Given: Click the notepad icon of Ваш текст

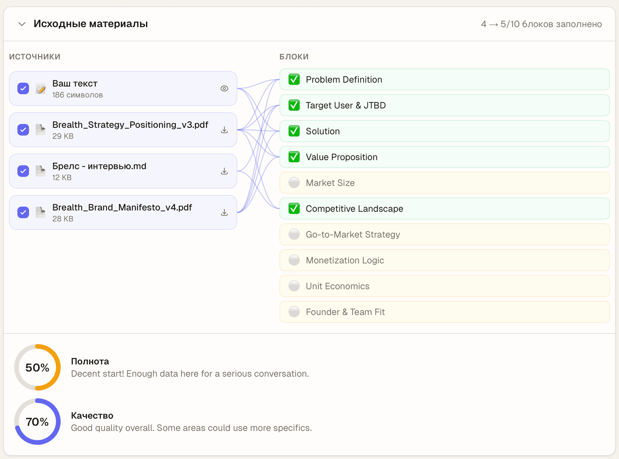Looking at the screenshot, I should click(x=41, y=88).
